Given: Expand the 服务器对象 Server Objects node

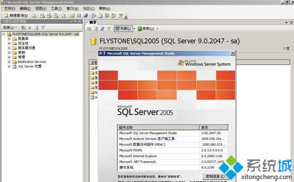Looking at the screenshot, I should coord(9,48).
